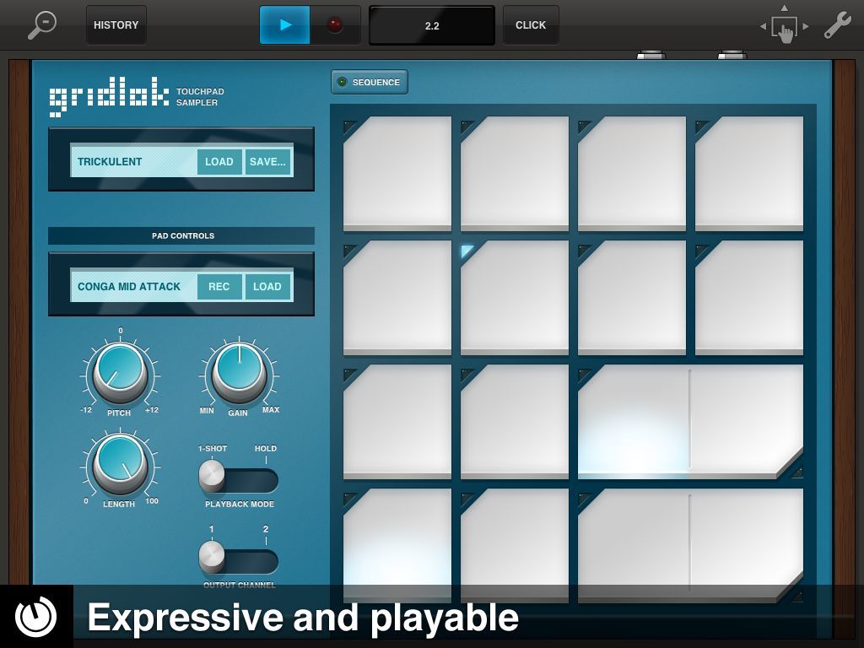Tap the third pad in row one
864x648 pixels.
pyautogui.click(x=632, y=173)
